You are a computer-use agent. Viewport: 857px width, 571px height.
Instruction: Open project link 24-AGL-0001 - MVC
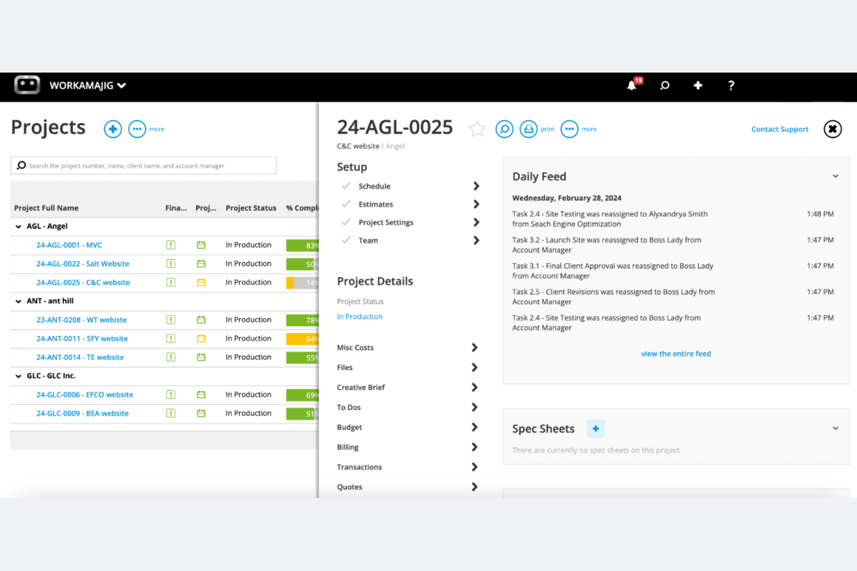tap(69, 245)
